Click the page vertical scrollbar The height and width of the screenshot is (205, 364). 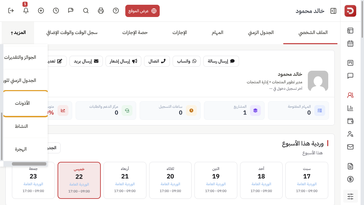[362, 19]
